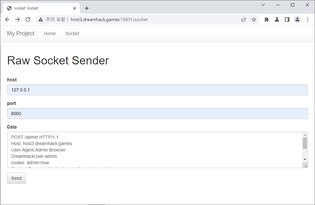Click the not-secure warning triangle icon
The height and width of the screenshot is (205, 315).
pyautogui.click(x=41, y=19)
